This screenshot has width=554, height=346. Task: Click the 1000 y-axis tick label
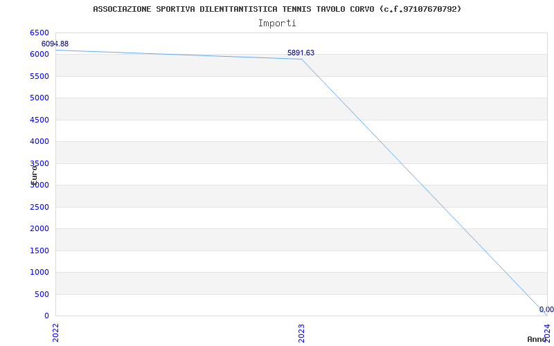[x=39, y=272]
